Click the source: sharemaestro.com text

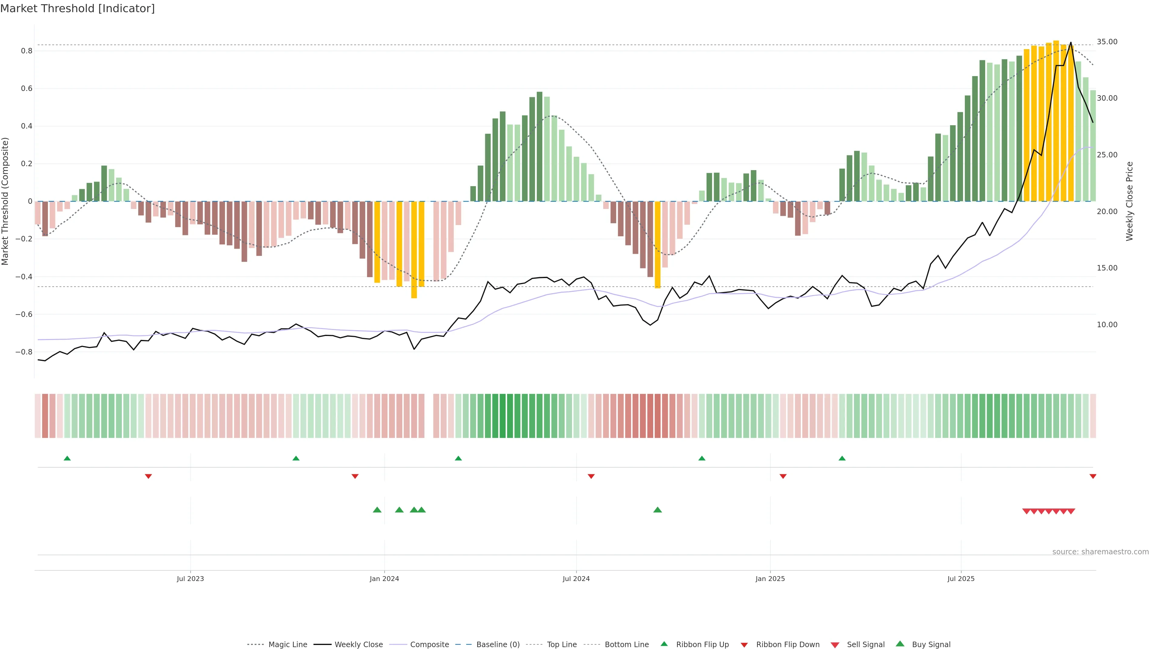1100,552
